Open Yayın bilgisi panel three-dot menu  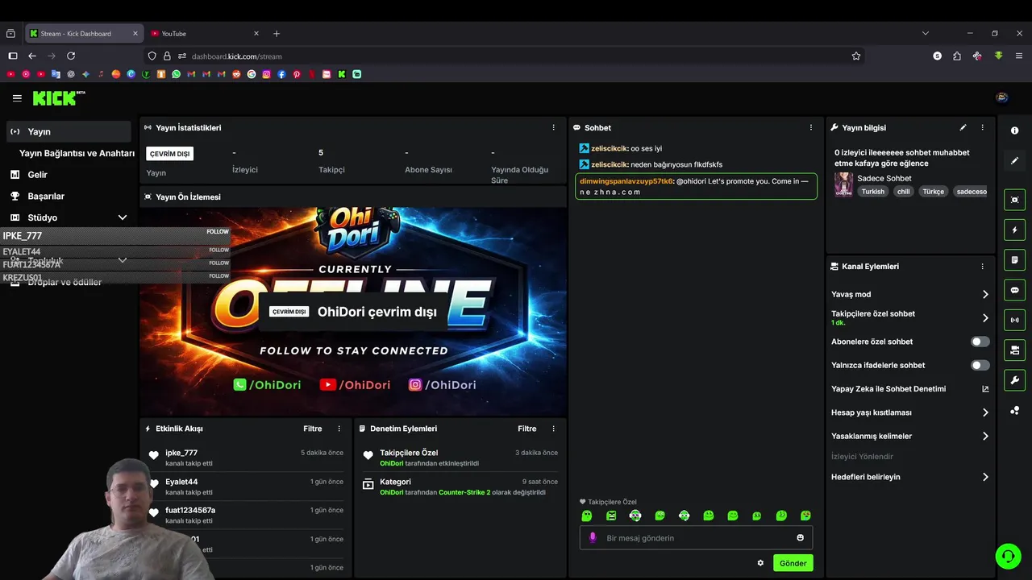[x=982, y=127]
